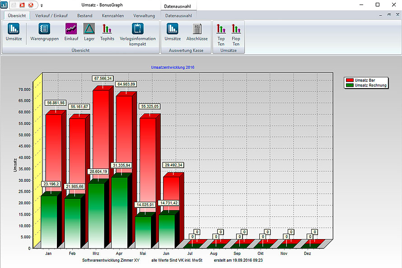Screen dimensions: 402x268
Task: Show the Flop Ten sales
Action: tap(236, 34)
